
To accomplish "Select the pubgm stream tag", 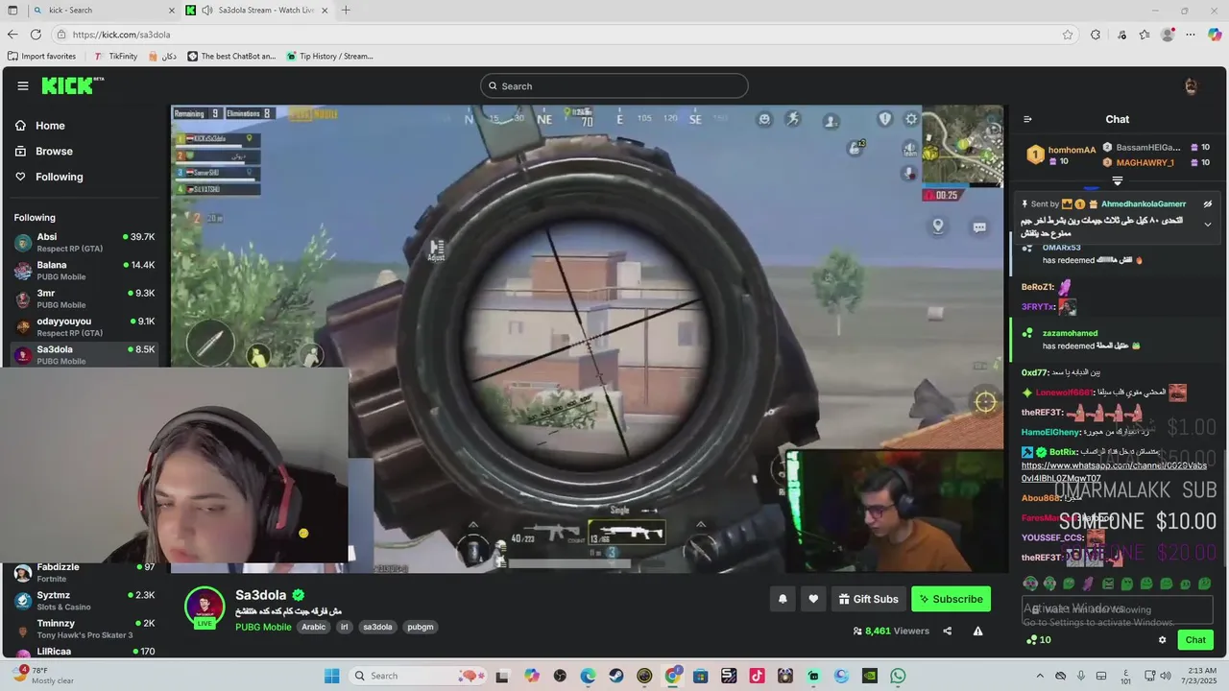I will [421, 627].
